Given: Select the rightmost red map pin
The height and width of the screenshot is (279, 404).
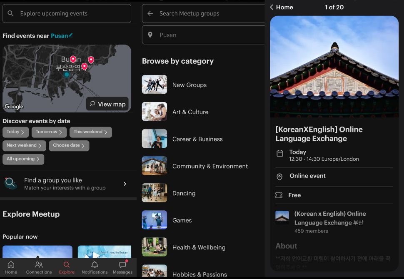Looking at the screenshot, I should click(x=91, y=60).
